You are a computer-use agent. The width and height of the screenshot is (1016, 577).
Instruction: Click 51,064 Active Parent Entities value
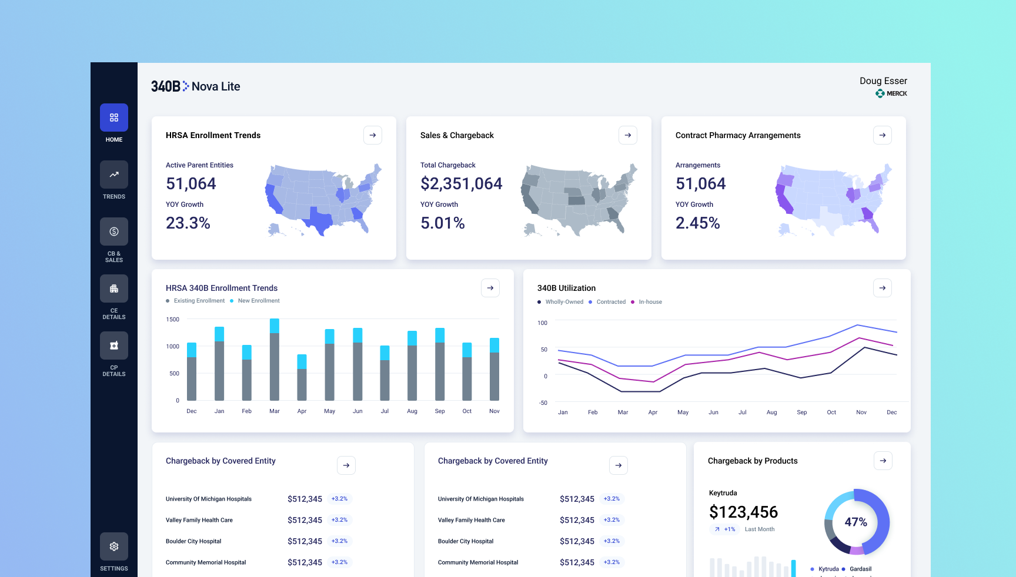[x=191, y=184]
